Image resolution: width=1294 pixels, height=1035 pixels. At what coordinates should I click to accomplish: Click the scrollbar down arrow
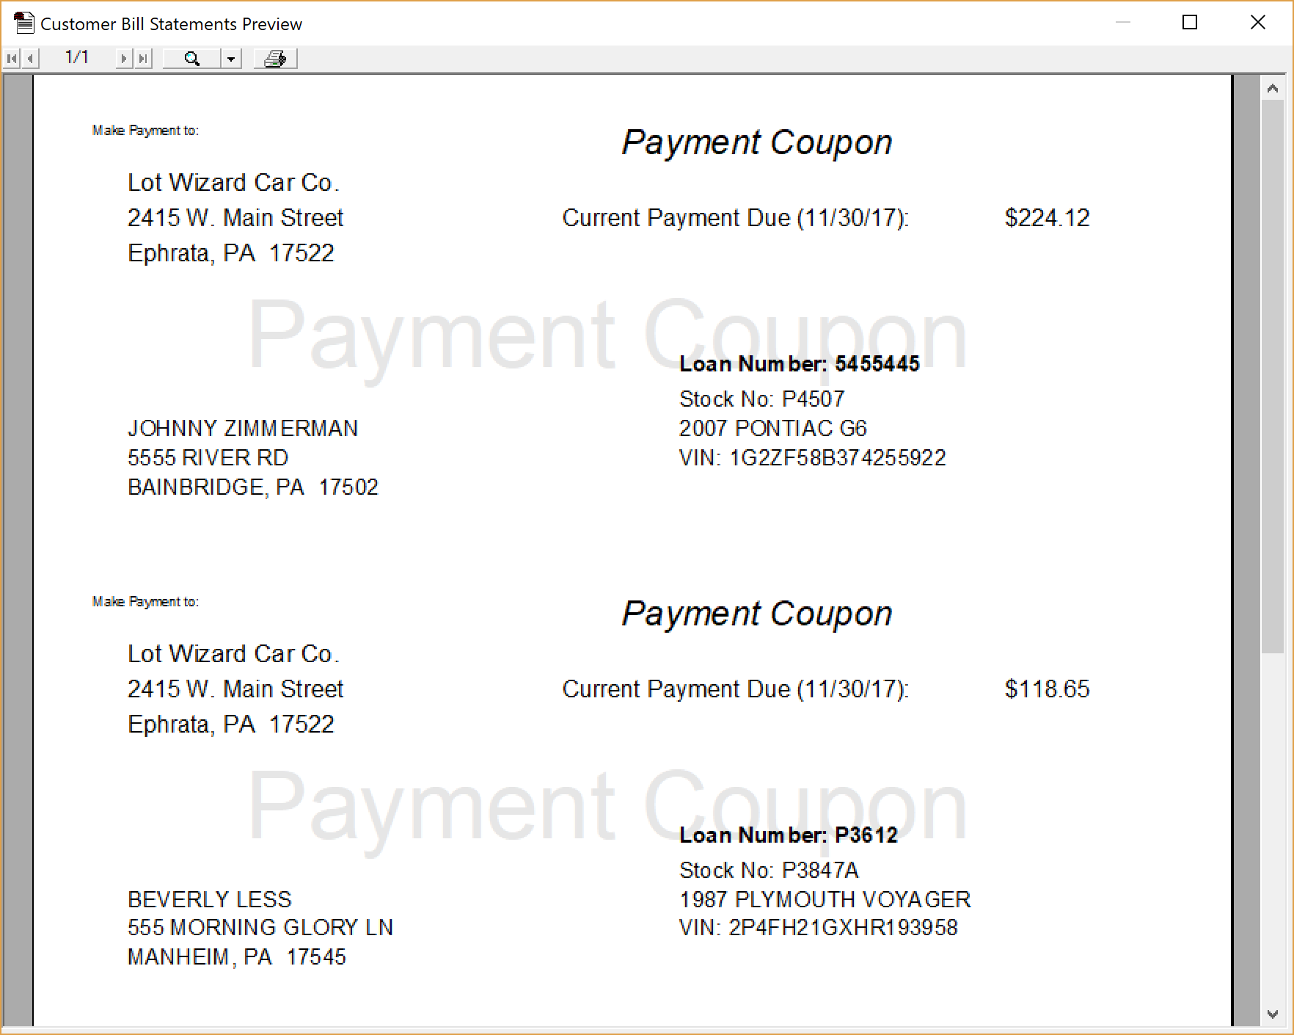pos(1273,1014)
